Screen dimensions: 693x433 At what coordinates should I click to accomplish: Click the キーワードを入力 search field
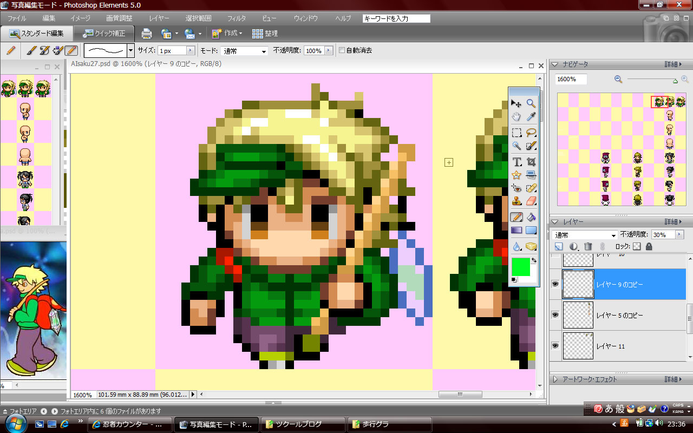pyautogui.click(x=396, y=18)
